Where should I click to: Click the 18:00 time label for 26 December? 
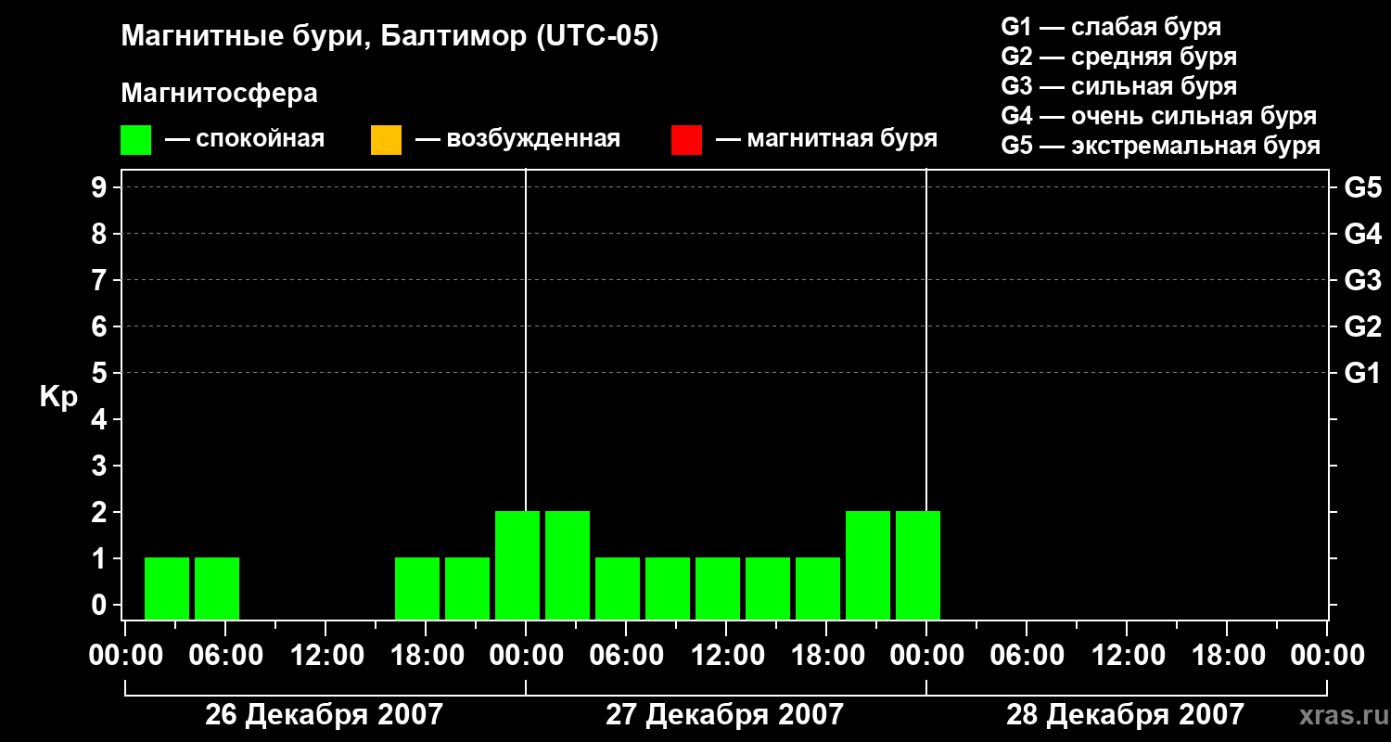tap(426, 656)
